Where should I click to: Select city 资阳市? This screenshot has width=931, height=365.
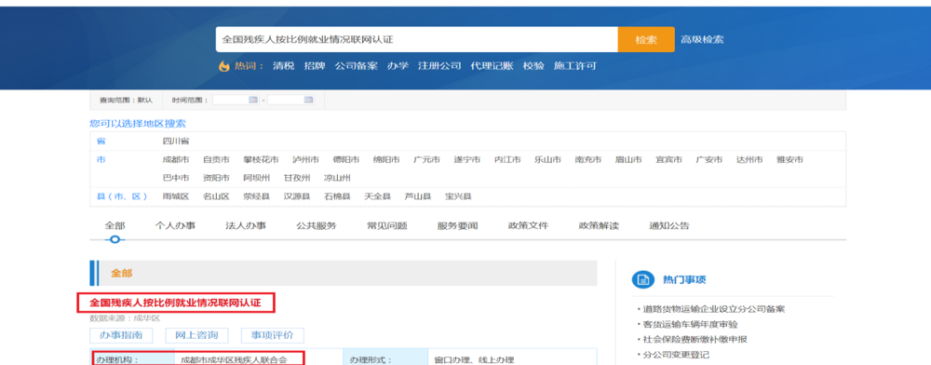(216, 178)
